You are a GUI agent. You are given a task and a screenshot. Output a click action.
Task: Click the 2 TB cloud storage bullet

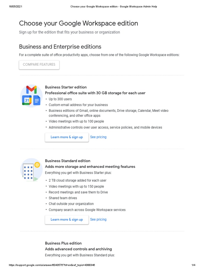[78, 180]
